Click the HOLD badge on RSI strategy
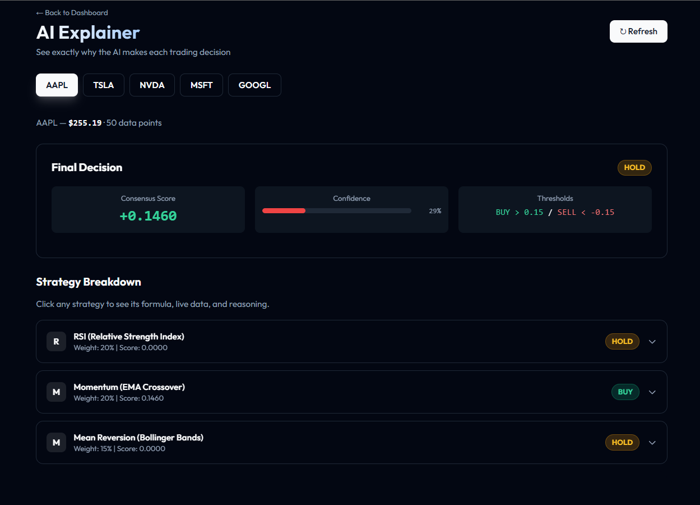The height and width of the screenshot is (505, 700). click(622, 341)
